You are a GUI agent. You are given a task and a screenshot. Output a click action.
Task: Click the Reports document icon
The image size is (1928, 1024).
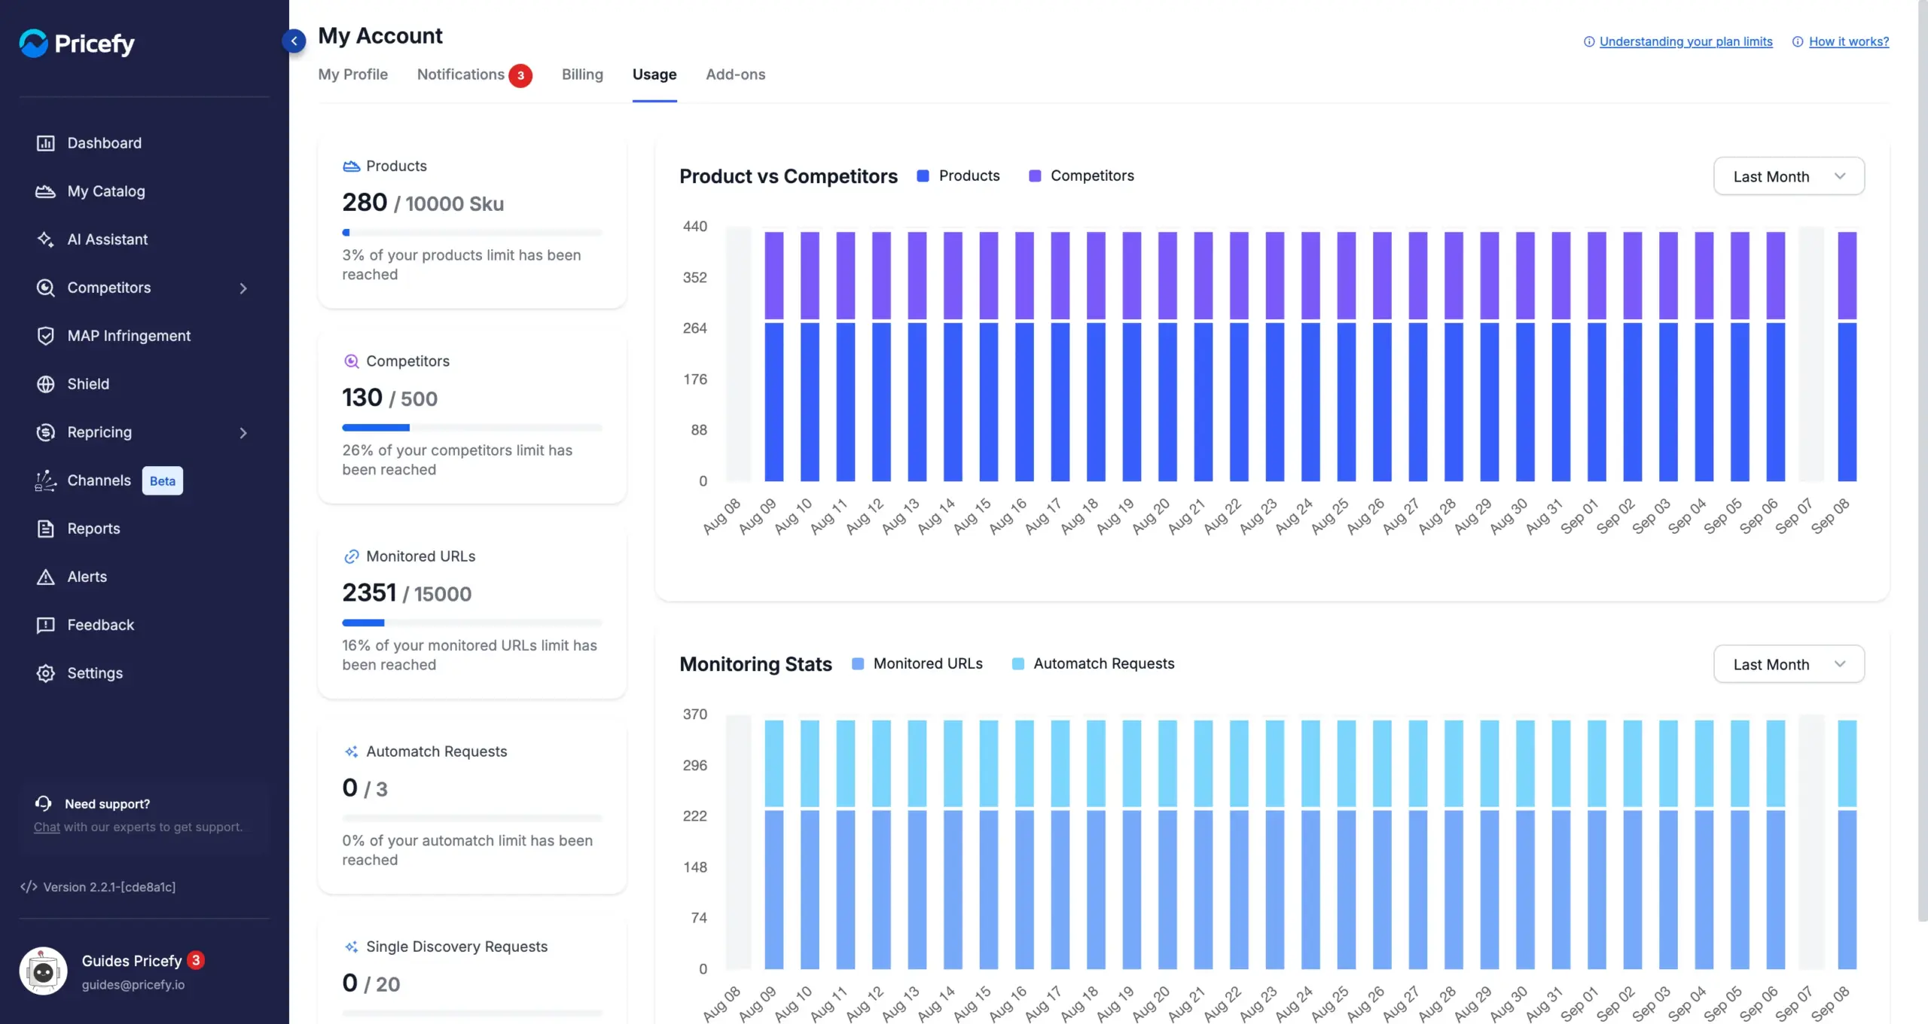(x=45, y=529)
